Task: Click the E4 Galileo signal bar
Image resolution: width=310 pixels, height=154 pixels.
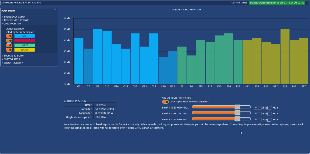Action: [x=191, y=70]
